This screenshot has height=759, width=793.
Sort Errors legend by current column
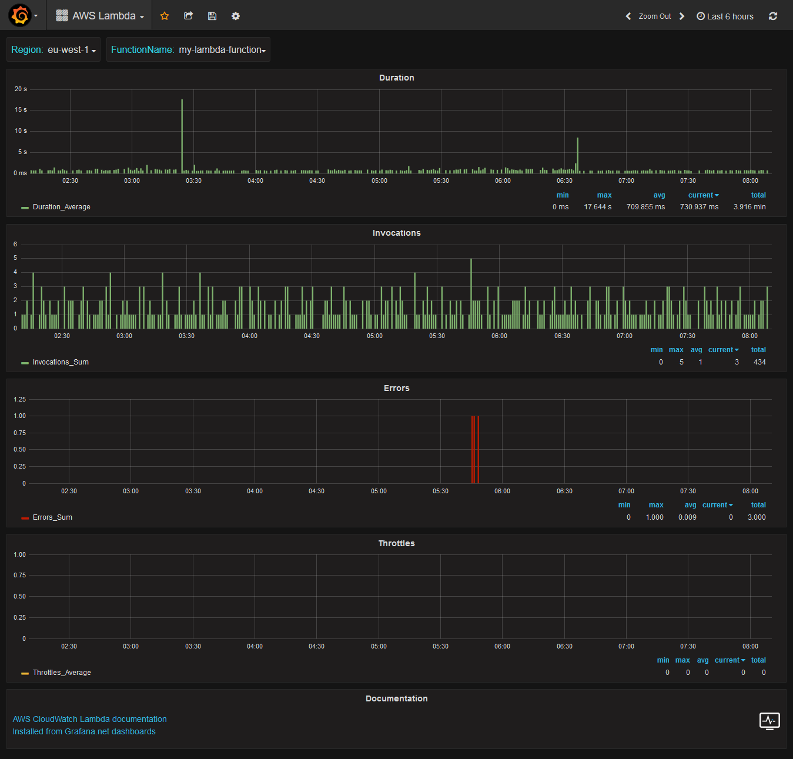717,505
